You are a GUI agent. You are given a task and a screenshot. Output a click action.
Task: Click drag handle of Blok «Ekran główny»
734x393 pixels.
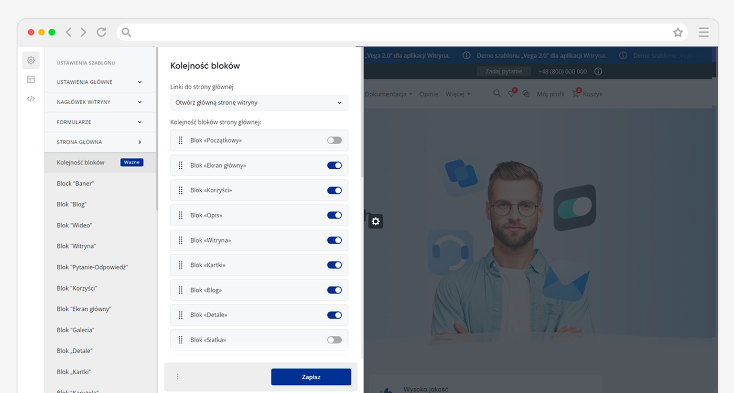(180, 165)
